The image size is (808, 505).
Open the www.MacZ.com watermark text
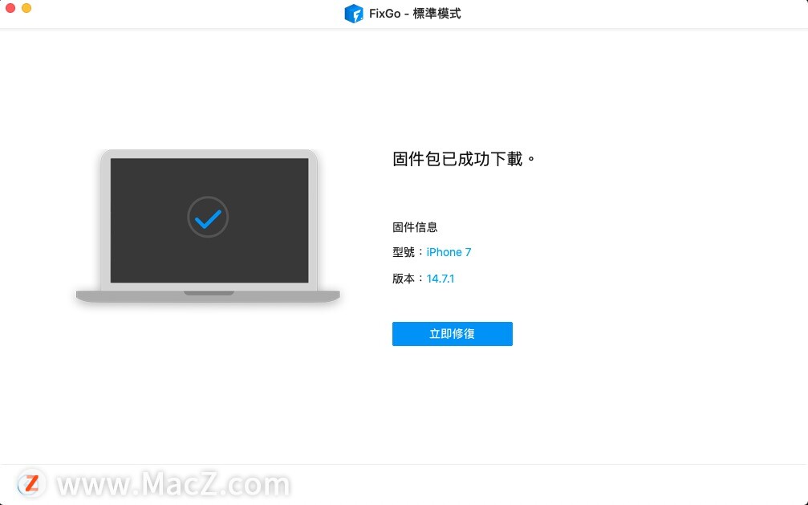173,484
